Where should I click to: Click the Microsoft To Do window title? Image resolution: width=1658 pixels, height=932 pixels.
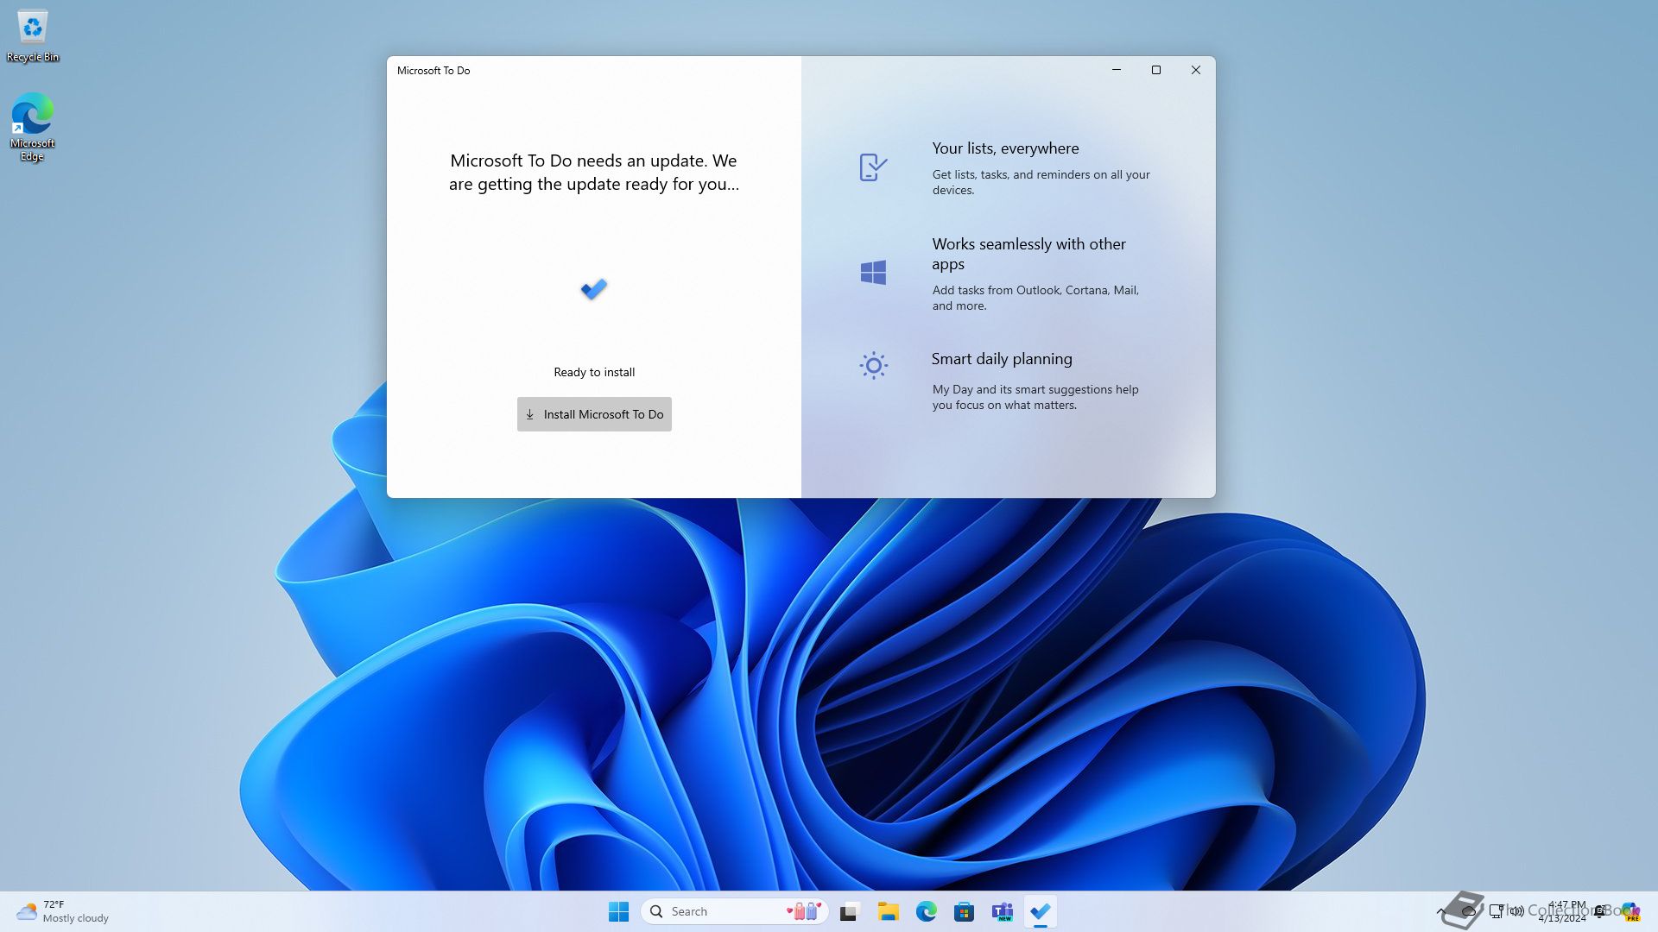(x=433, y=71)
